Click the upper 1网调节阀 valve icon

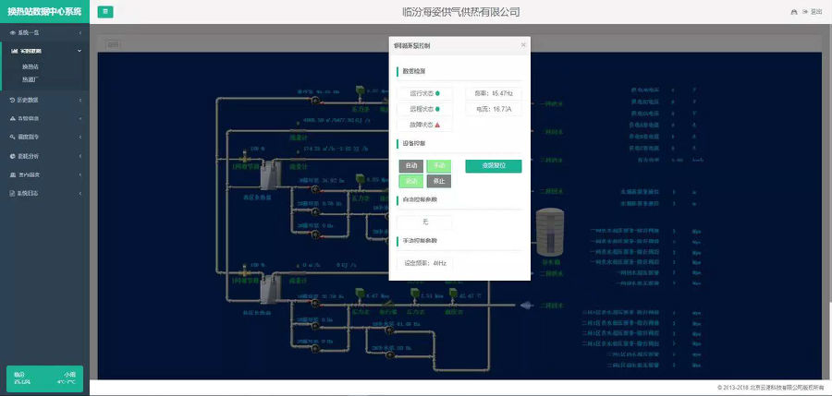245,157
